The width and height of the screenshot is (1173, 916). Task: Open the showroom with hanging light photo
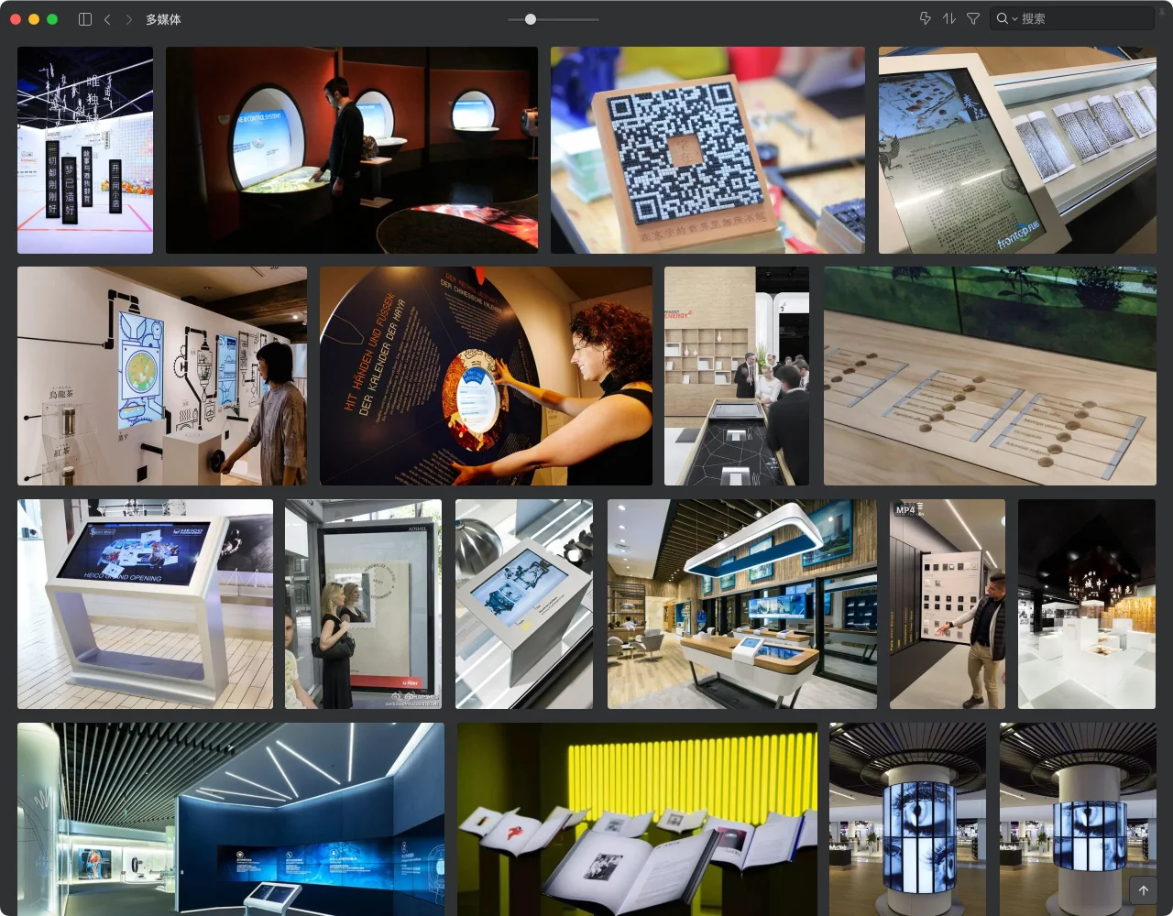coord(742,605)
